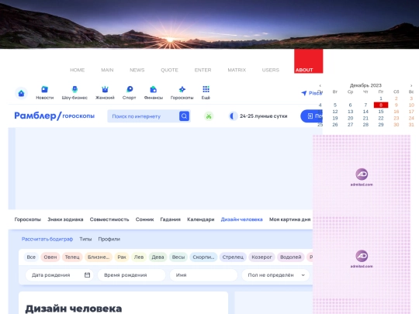Select the Телец zodiac chip

(x=72, y=257)
